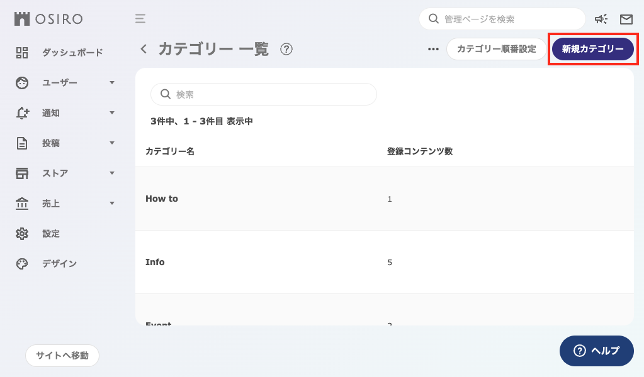
Task: Select the ストア (store) icon
Action: click(x=21, y=173)
